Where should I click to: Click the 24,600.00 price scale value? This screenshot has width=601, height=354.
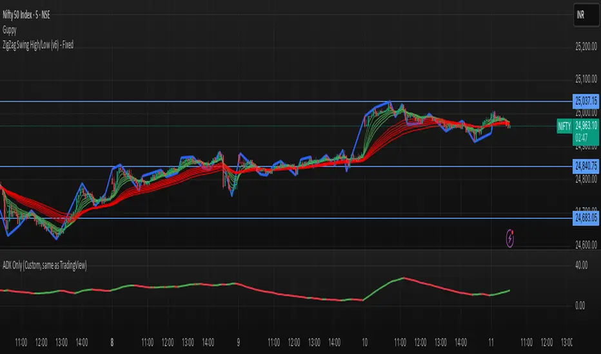[x=586, y=245]
